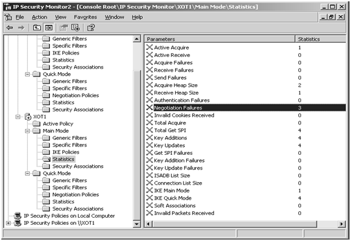Select the Get SPI Failures row

pos(246,153)
